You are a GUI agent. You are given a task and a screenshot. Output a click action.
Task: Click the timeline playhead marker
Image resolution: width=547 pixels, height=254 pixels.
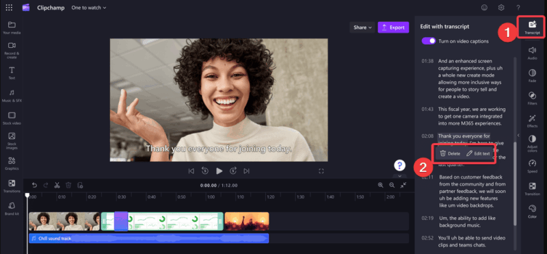pos(27,196)
